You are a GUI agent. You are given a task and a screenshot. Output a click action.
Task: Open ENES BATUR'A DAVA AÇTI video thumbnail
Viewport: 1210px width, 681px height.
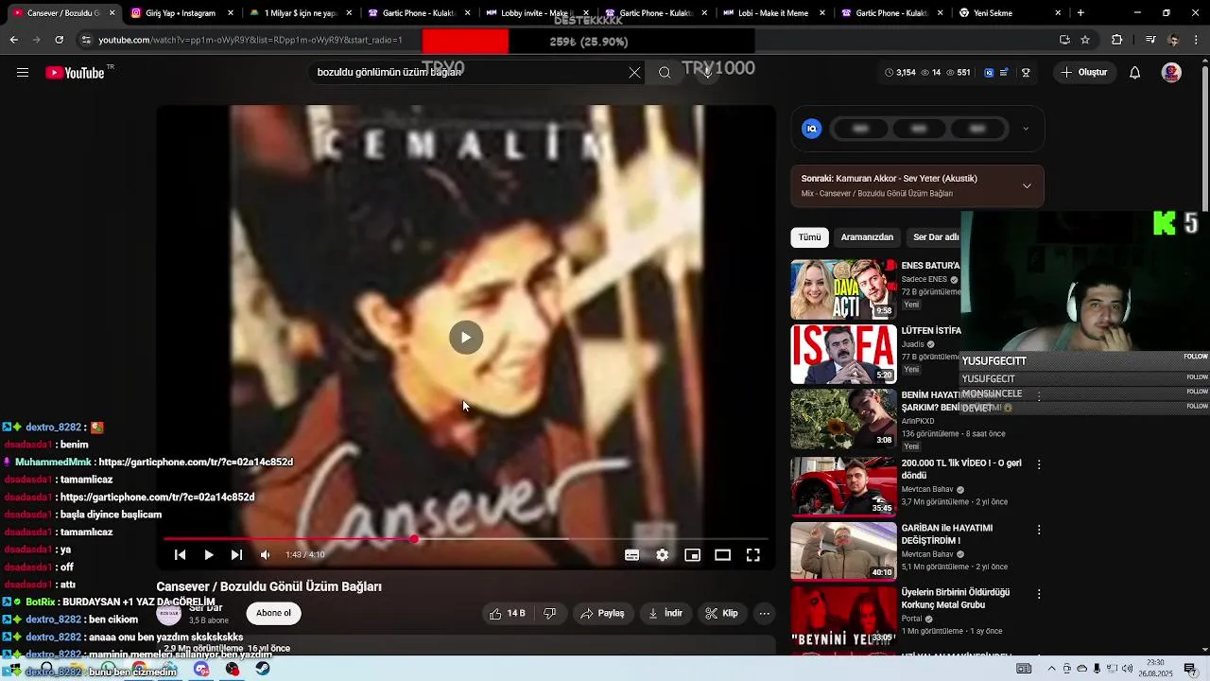(843, 289)
